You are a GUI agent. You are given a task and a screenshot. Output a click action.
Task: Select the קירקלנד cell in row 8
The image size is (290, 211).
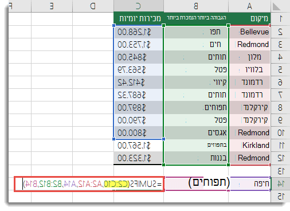point(249,107)
